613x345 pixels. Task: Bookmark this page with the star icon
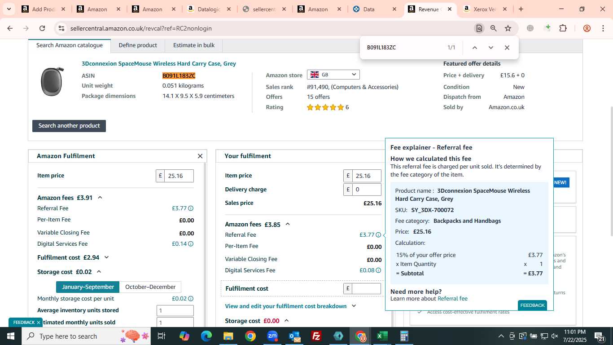tap(508, 28)
